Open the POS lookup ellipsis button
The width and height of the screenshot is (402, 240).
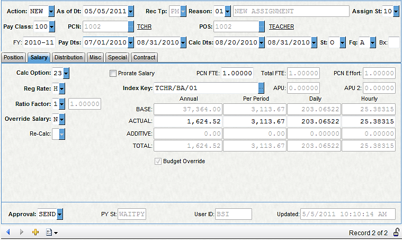[x=262, y=26]
